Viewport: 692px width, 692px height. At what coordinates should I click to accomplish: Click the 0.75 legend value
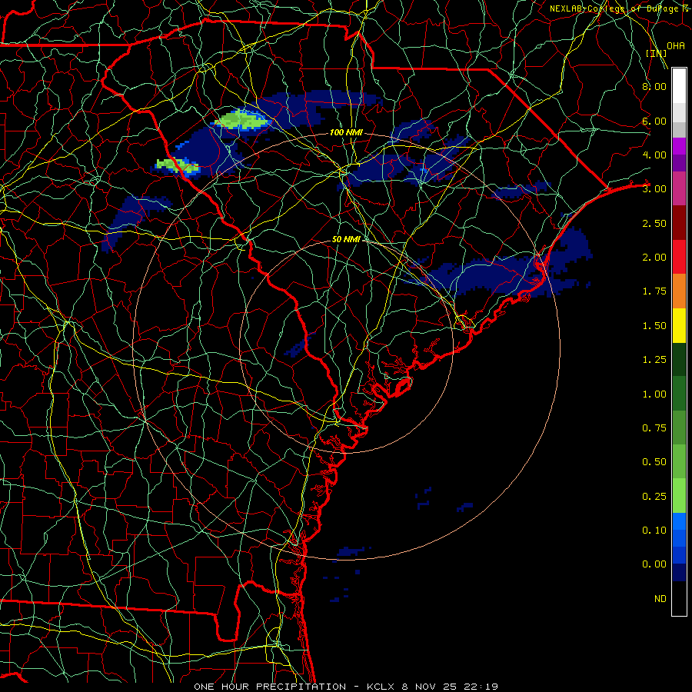(654, 428)
